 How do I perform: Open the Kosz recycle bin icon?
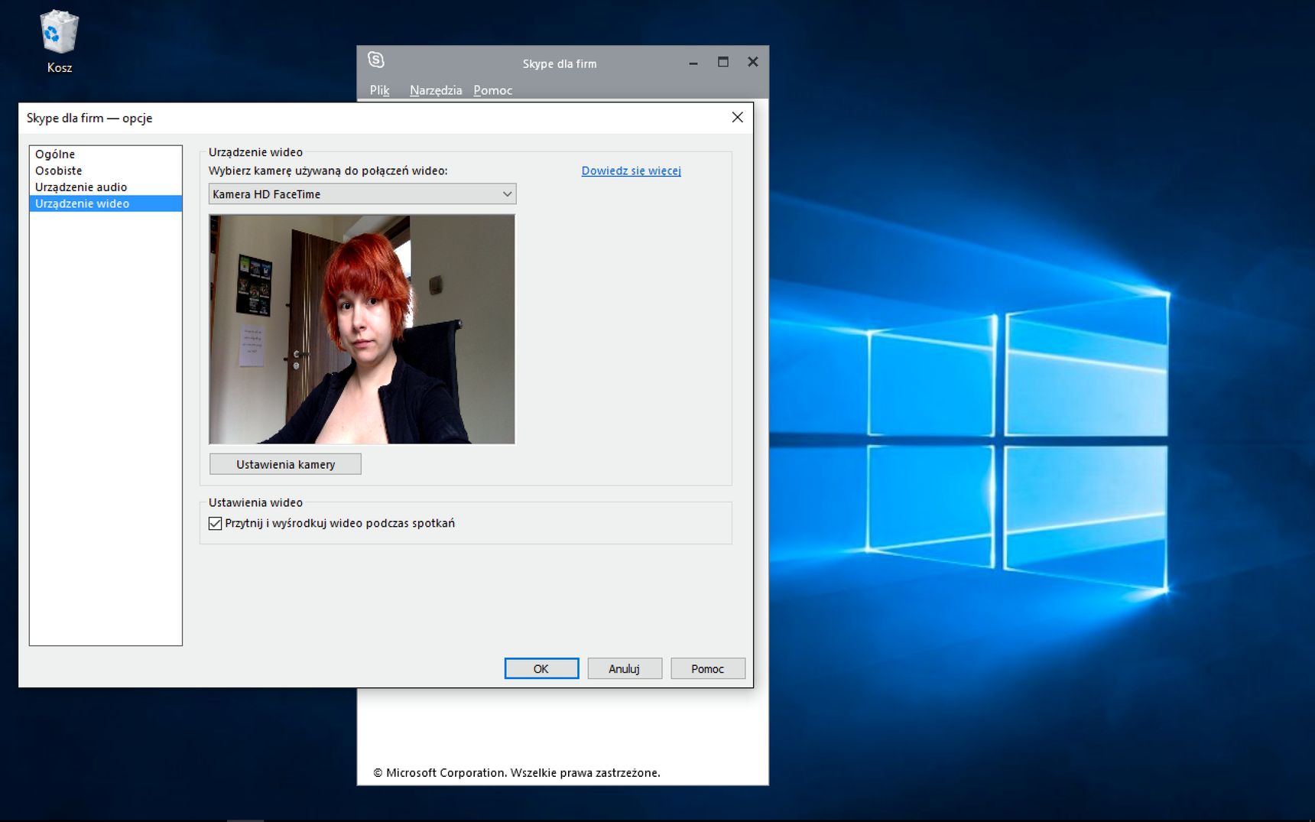[x=59, y=42]
